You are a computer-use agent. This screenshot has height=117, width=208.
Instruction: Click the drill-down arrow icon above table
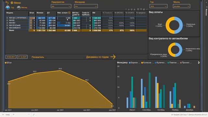click(129, 9)
